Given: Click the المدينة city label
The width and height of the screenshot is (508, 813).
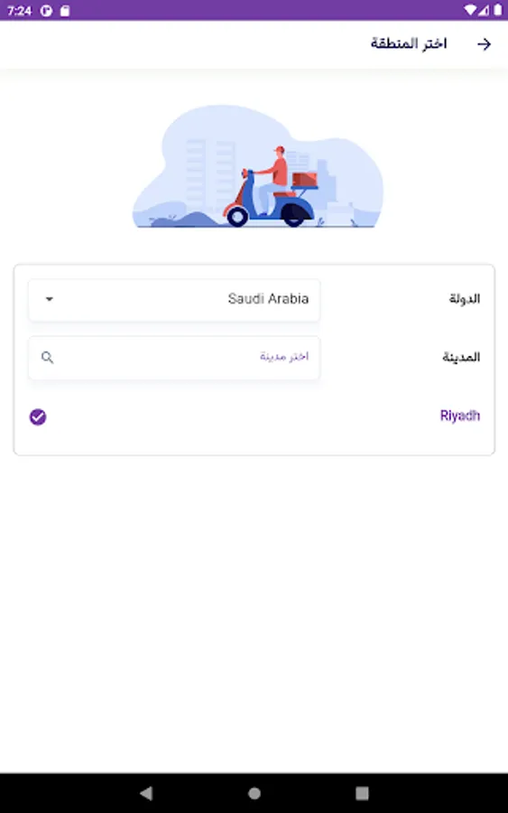Looking at the screenshot, I should (461, 357).
